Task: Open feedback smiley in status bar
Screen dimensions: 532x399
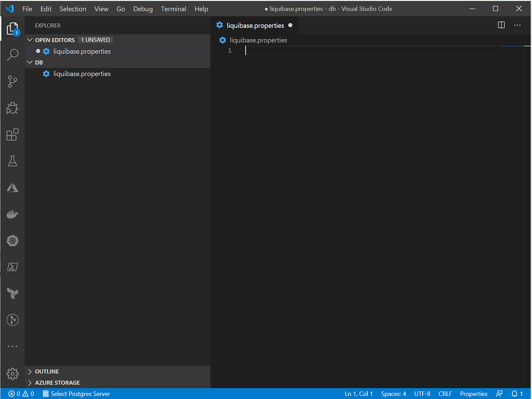Action: tap(499, 394)
